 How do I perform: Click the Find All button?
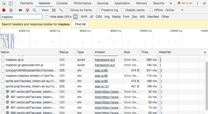[x=80, y=24]
